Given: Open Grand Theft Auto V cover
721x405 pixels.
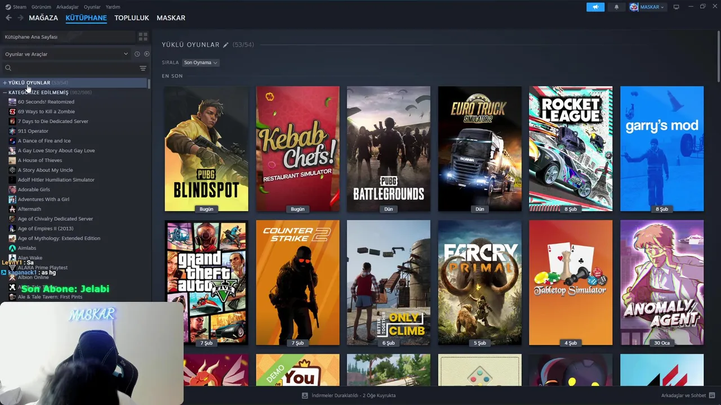Looking at the screenshot, I should pos(206,282).
